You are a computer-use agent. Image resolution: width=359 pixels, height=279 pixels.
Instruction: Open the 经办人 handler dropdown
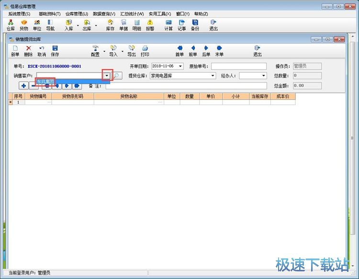click(x=264, y=75)
